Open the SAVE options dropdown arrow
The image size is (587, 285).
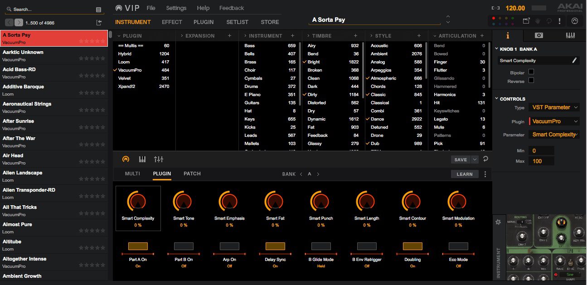point(475,159)
